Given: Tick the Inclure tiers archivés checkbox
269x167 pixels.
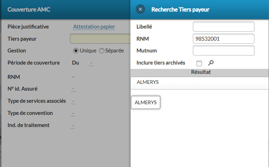Looking at the screenshot, I should click(199, 63).
